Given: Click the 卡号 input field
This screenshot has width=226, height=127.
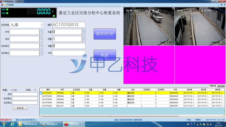Looking at the screenshot, I should (x=69, y=53).
